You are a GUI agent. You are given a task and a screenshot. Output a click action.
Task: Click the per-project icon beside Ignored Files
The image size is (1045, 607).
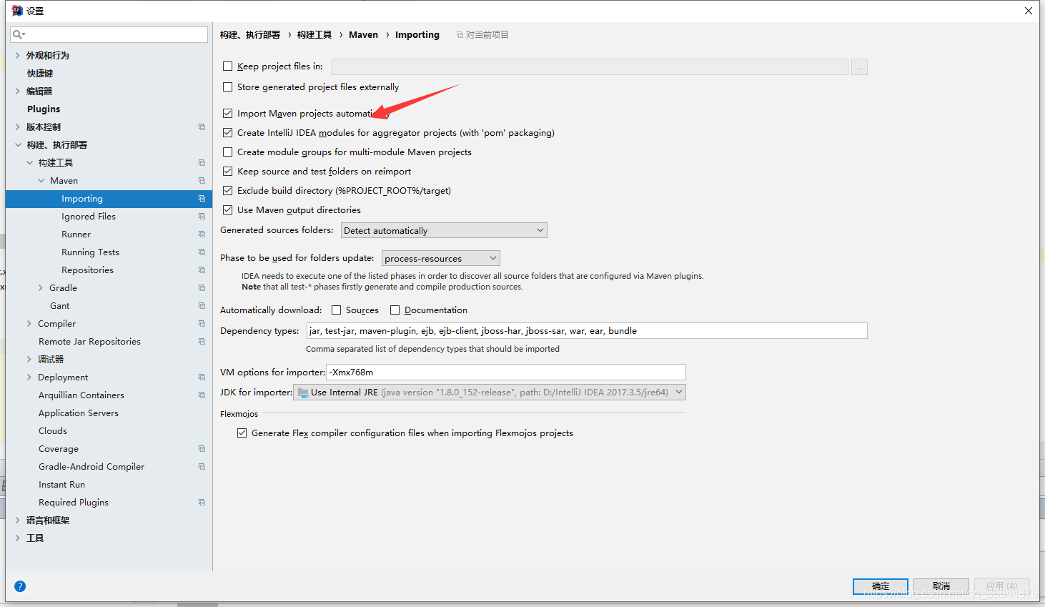pyautogui.click(x=202, y=217)
